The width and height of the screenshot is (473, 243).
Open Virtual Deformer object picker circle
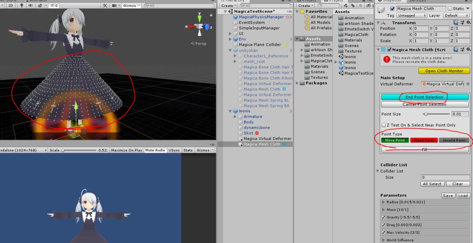point(468,84)
